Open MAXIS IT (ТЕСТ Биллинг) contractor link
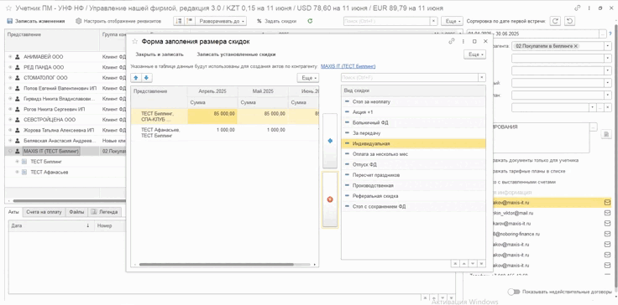Viewport: 618px width, 305px height. pyautogui.click(x=348, y=66)
